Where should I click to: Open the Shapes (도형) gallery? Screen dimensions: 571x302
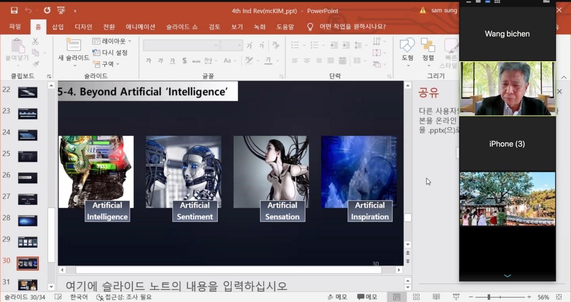407,45
